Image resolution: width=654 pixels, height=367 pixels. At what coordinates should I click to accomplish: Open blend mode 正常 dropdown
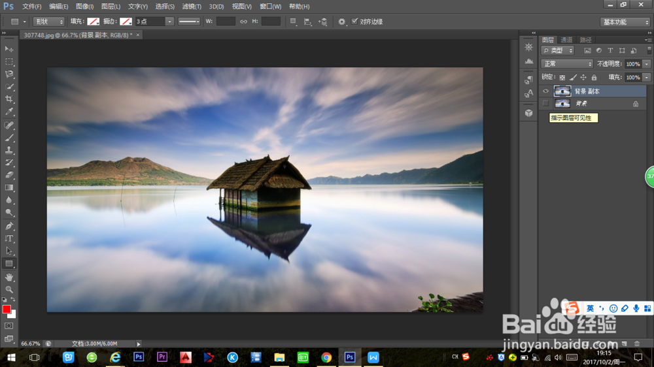click(x=567, y=64)
